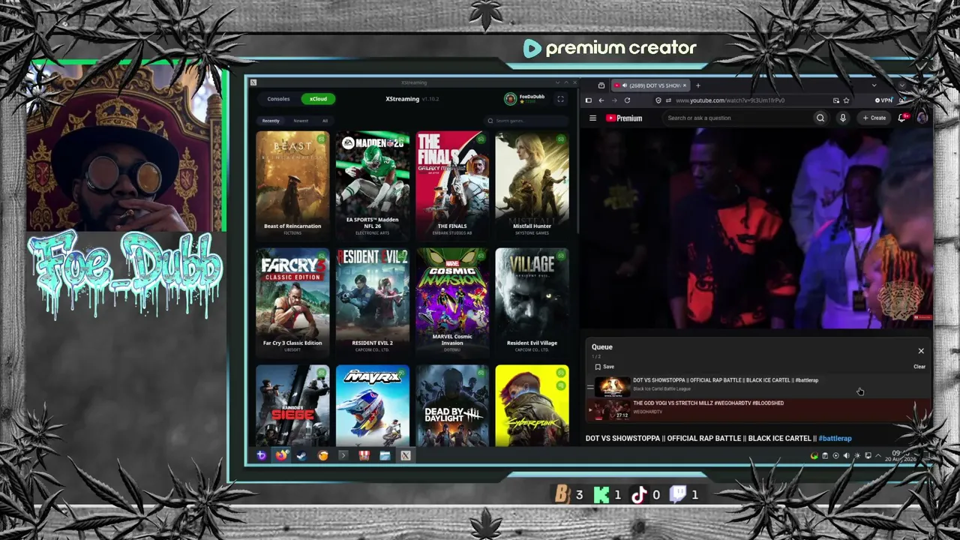Open the #battlerap hashtag link

pyautogui.click(x=835, y=438)
